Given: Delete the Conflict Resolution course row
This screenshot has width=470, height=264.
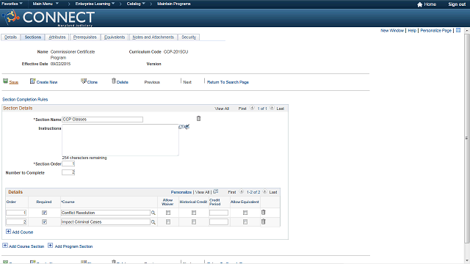Looking at the screenshot, I should (x=263, y=212).
